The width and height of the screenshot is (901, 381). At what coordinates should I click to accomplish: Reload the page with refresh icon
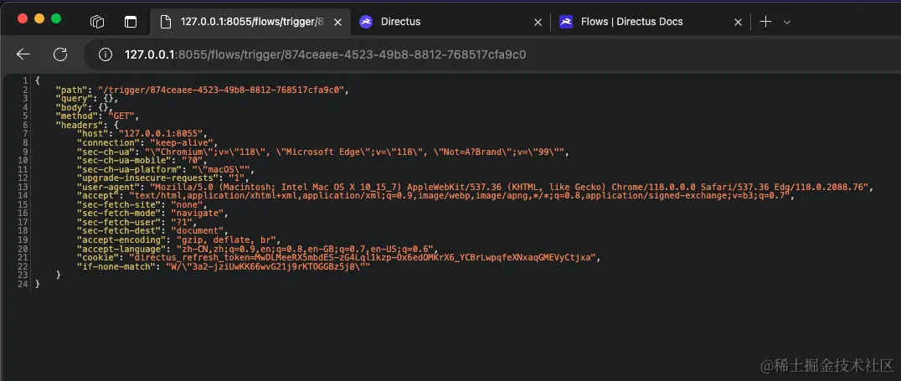(x=59, y=54)
